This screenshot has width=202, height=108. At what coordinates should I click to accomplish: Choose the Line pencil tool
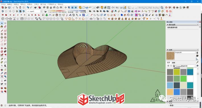pyautogui.click(x=2, y=31)
